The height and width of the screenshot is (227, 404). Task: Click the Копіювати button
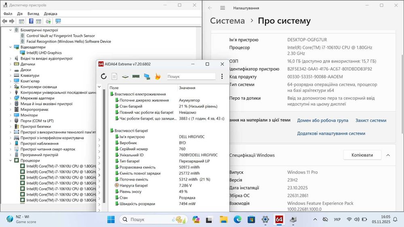tap(362, 155)
